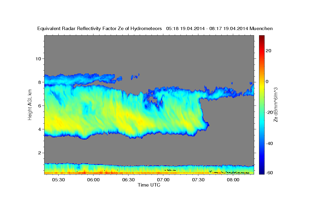Image resolution: width=314 pixels, height=209 pixels.
Task: Click the colorbar value '20'
Action: (x=268, y=51)
